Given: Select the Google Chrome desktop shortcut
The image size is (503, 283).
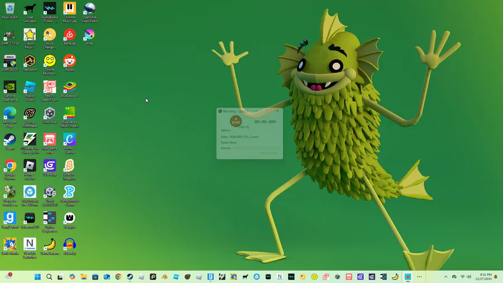Looking at the screenshot, I should [x=10, y=169].
